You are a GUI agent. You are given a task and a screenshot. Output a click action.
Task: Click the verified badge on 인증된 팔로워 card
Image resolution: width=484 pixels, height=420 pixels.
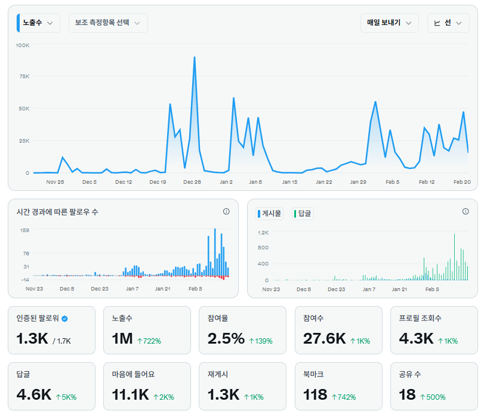pos(64,319)
